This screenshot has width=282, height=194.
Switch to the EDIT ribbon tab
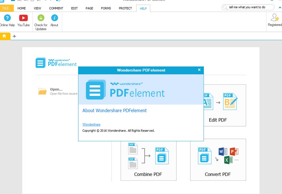[x=74, y=8]
